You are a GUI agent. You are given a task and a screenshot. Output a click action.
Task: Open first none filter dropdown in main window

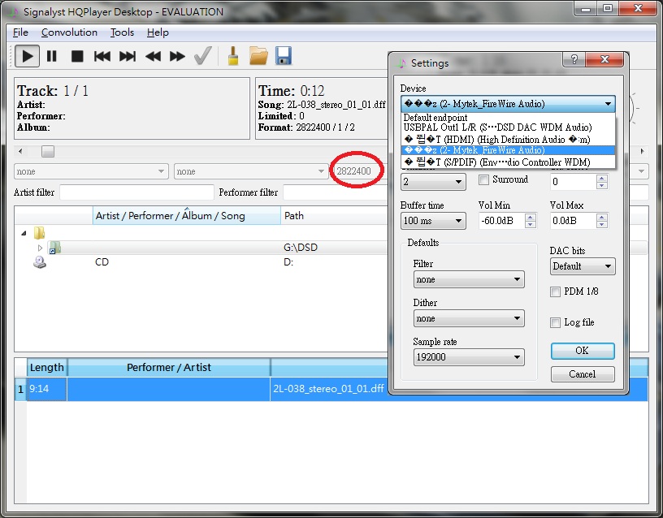point(91,171)
